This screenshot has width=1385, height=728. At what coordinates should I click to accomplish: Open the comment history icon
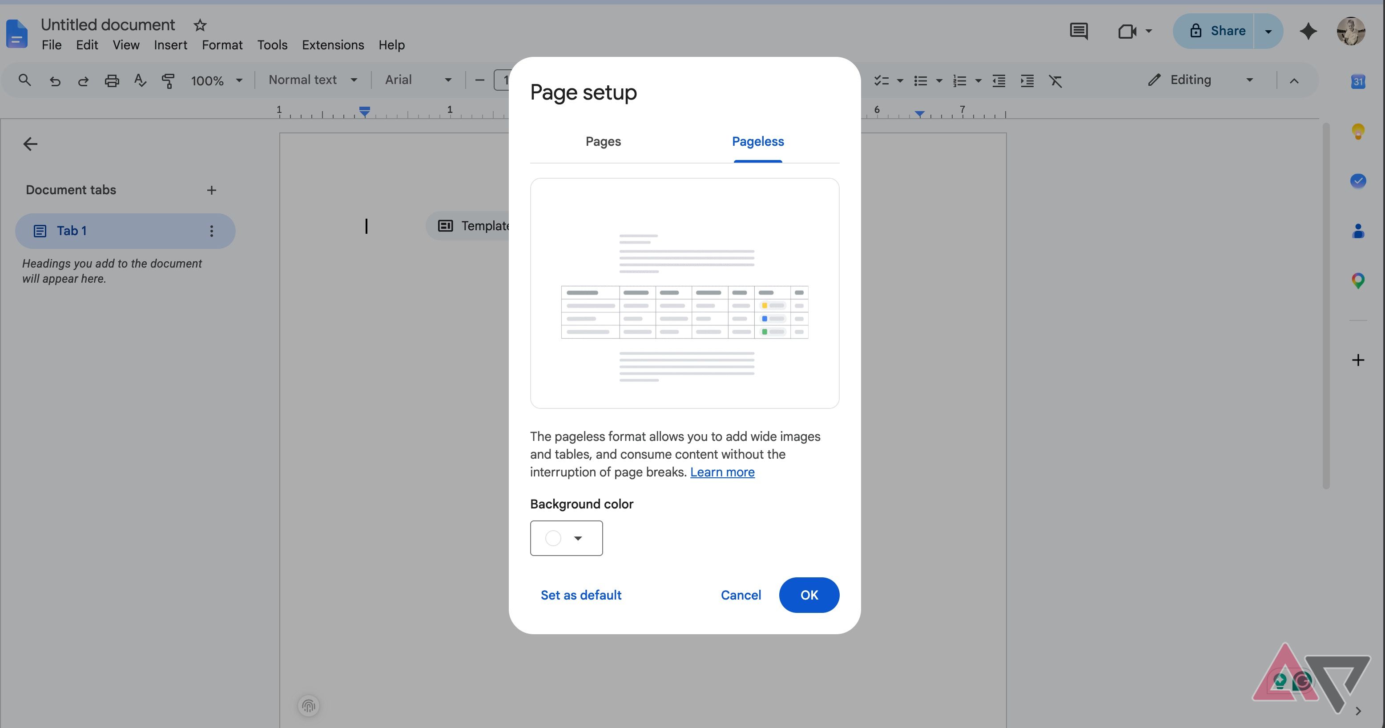(x=1079, y=31)
